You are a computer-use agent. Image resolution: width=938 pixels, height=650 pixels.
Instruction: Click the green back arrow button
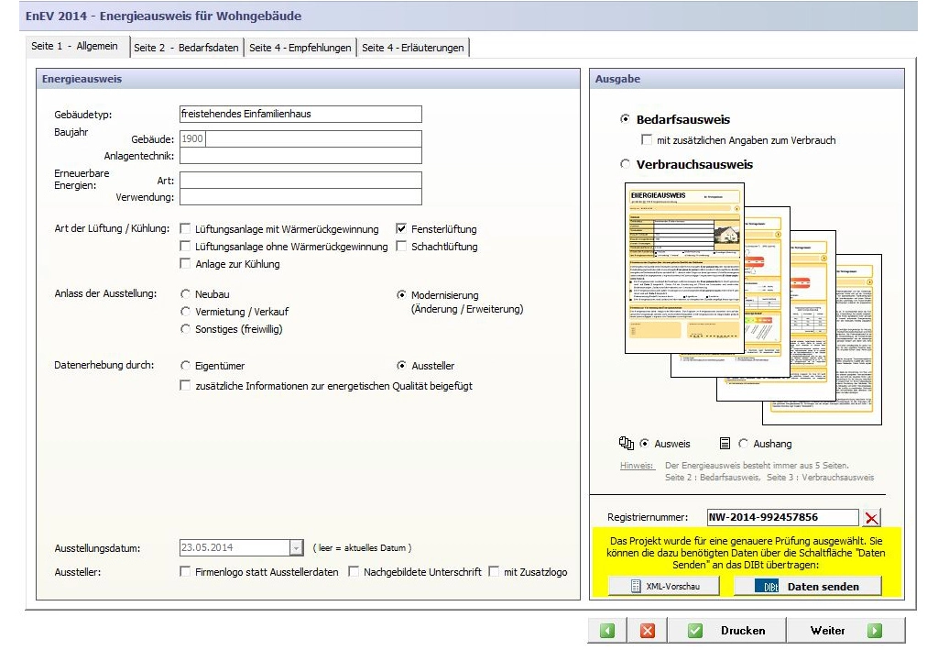(607, 631)
